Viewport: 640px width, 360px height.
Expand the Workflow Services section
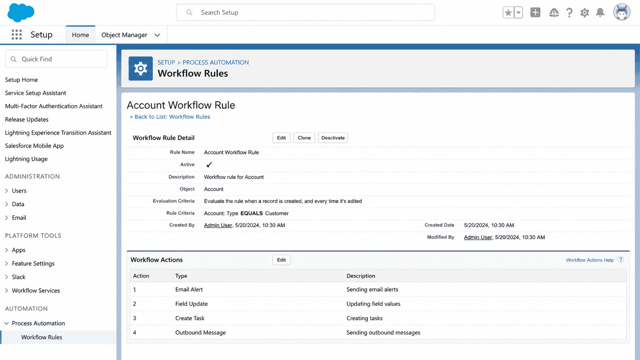coord(7,290)
